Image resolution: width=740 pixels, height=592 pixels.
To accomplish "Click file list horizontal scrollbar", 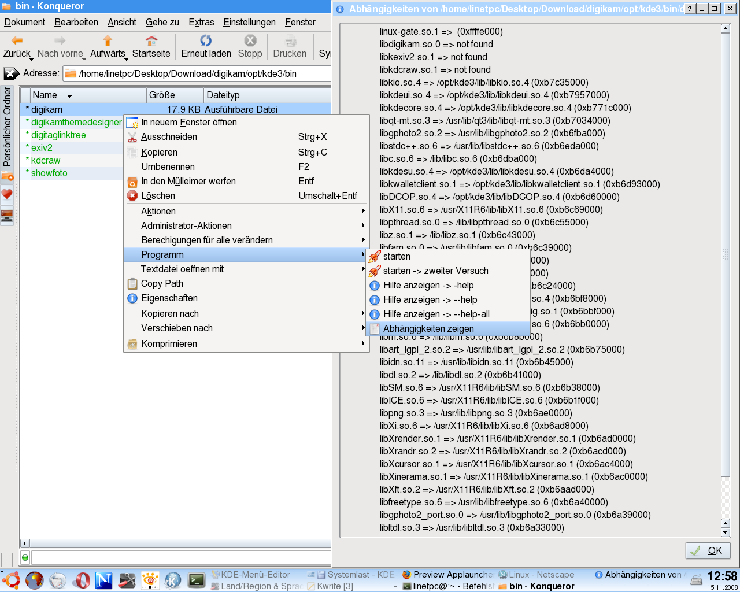I will [180, 543].
